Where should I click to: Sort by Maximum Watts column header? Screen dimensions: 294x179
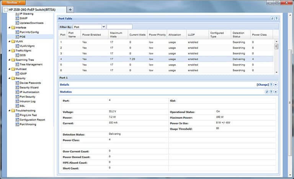tap(118, 34)
